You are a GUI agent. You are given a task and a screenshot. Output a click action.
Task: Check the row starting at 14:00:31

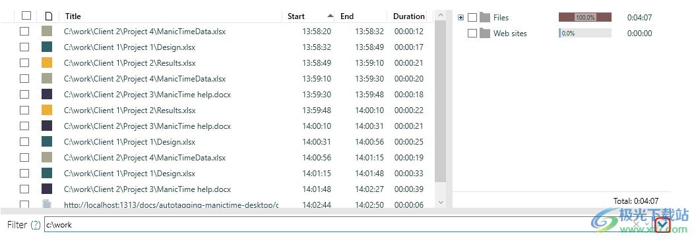click(24, 141)
